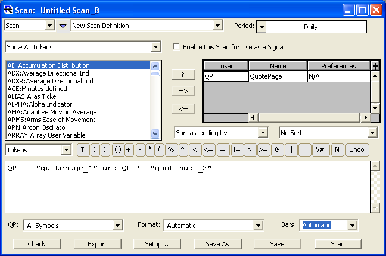Open the Period dropdown arrow
386x256 pixels.
point(261,27)
